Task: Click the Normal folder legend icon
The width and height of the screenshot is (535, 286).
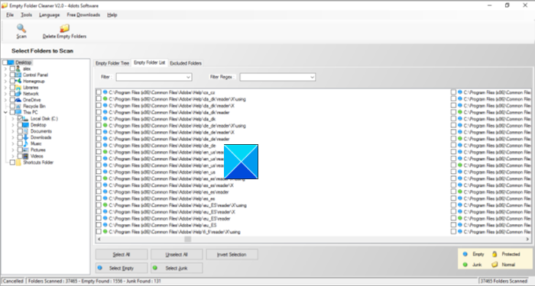Action: click(x=494, y=265)
